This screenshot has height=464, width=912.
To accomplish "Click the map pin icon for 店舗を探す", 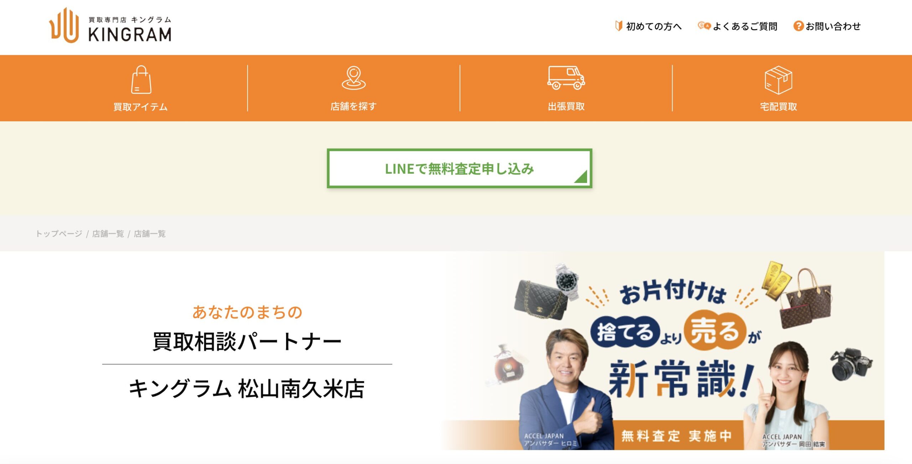I will point(353,78).
